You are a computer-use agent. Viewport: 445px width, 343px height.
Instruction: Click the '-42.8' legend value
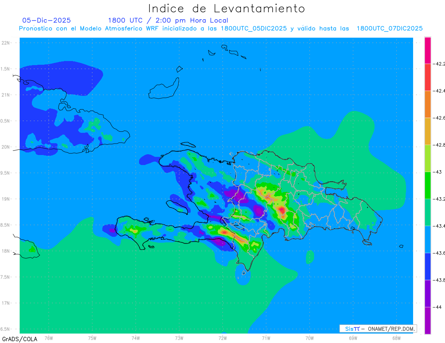click(438, 145)
